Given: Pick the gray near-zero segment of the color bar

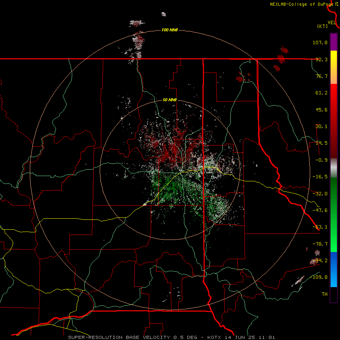Looking at the screenshot, I should 334,168.
